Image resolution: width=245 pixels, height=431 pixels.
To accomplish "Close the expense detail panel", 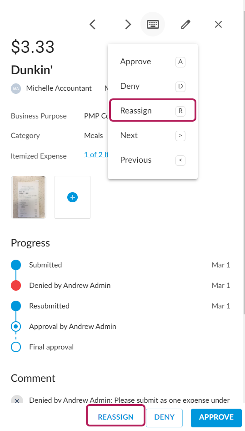I will click(x=218, y=25).
